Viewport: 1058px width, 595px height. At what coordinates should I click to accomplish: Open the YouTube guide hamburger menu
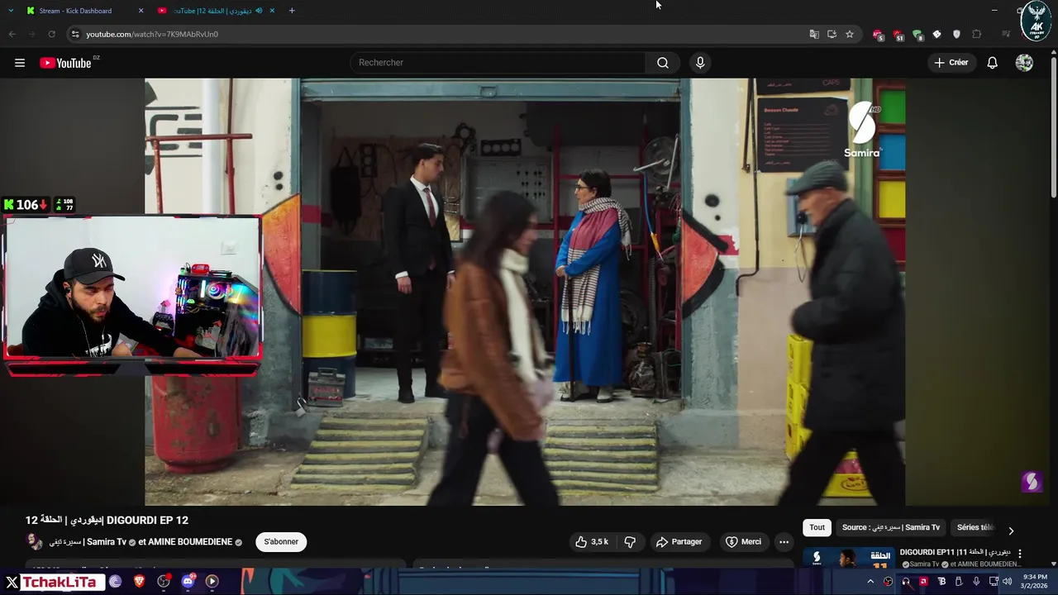[x=20, y=63]
